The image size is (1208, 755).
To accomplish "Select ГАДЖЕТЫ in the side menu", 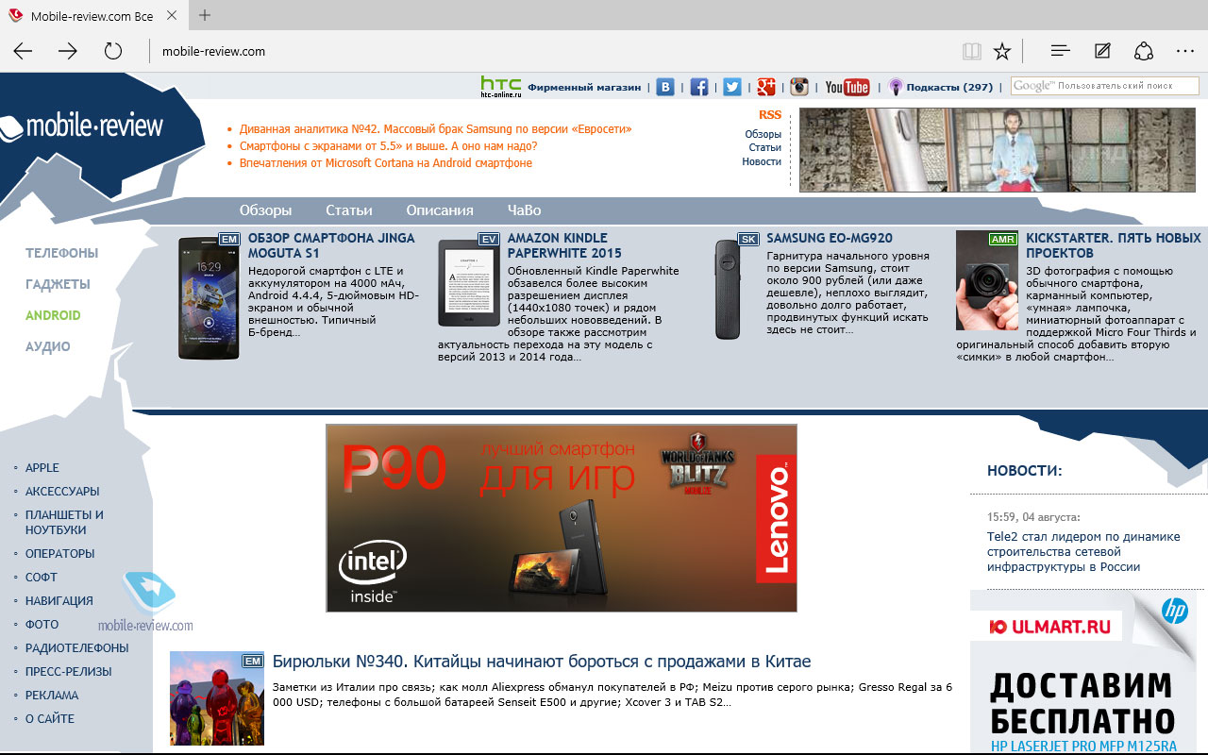I will pos(58,284).
